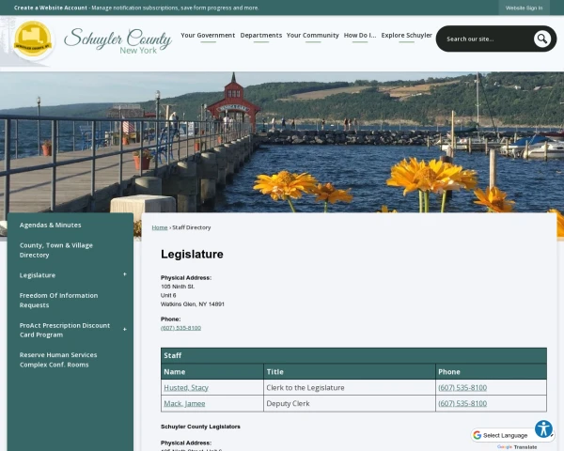Open the accessibility options icon
Screen dimensions: 564x451
tap(543, 428)
